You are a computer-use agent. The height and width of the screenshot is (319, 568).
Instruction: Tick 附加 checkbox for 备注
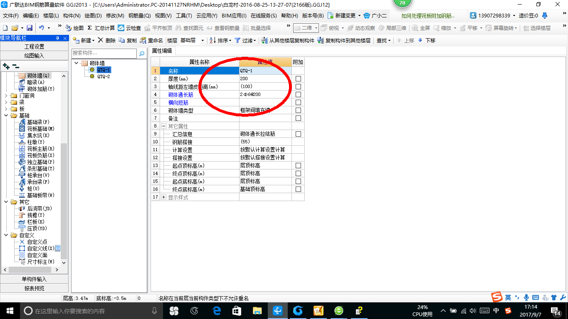point(298,118)
